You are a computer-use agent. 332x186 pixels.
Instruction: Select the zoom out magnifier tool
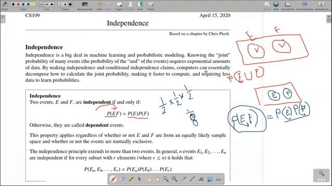(175, 179)
